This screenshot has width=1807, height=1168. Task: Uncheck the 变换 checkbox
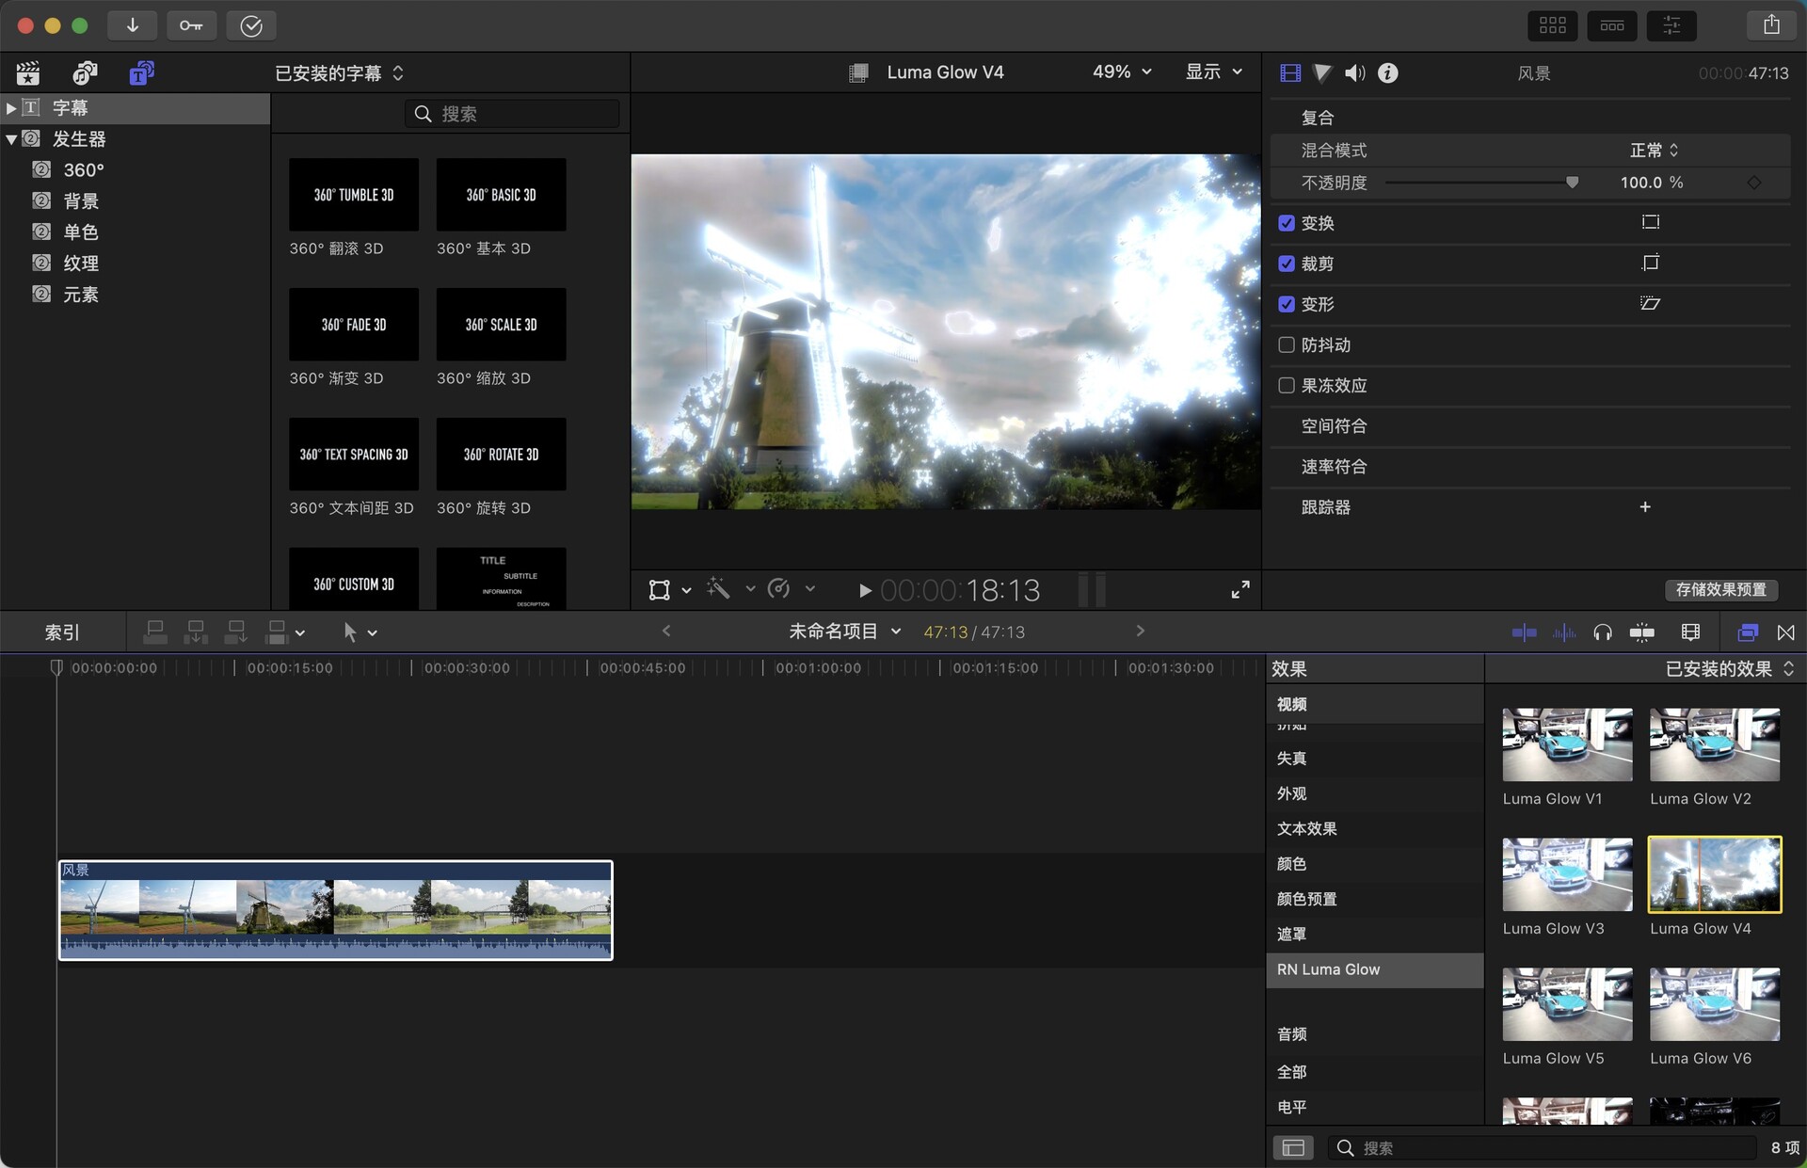(x=1286, y=223)
